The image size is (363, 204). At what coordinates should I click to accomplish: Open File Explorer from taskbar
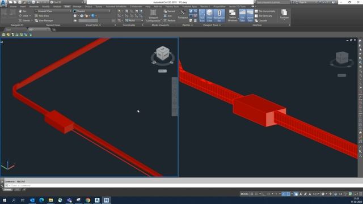click(50, 200)
